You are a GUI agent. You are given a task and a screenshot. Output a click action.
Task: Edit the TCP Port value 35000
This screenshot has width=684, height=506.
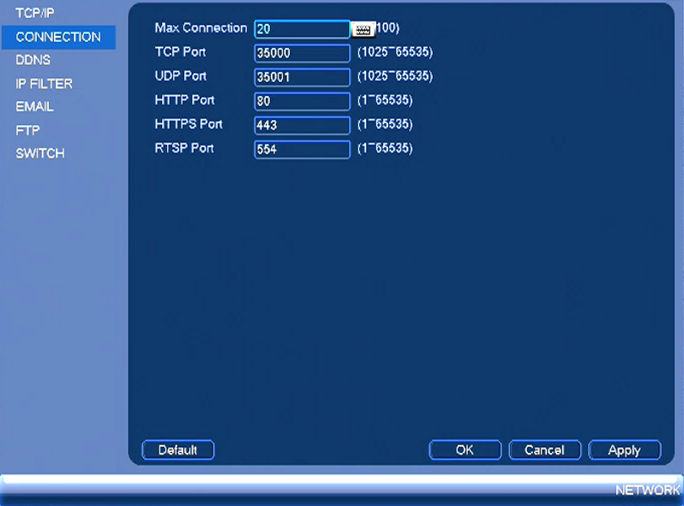click(x=302, y=53)
